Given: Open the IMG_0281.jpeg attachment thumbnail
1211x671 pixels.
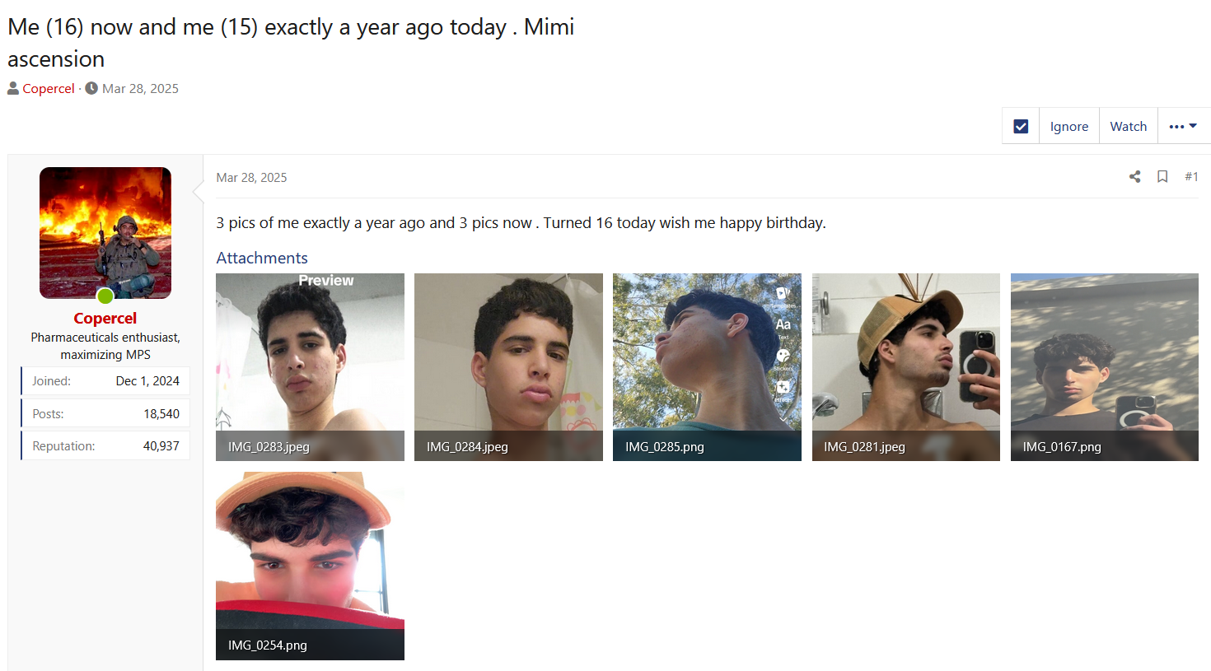Looking at the screenshot, I should [905, 366].
